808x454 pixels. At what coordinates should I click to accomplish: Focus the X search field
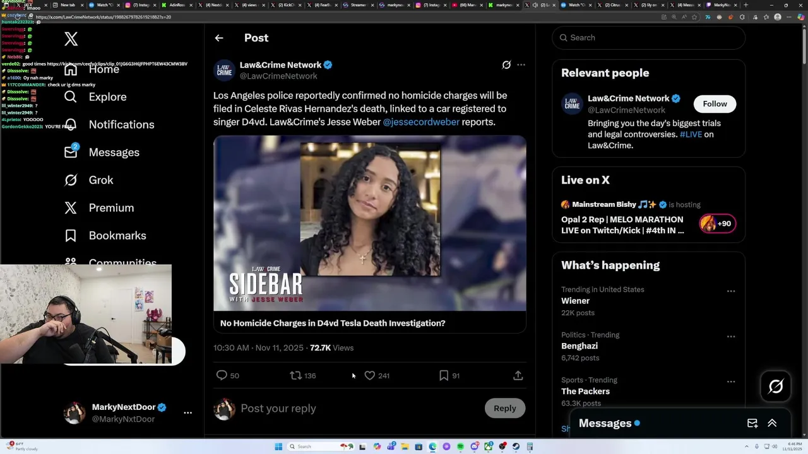tap(649, 38)
